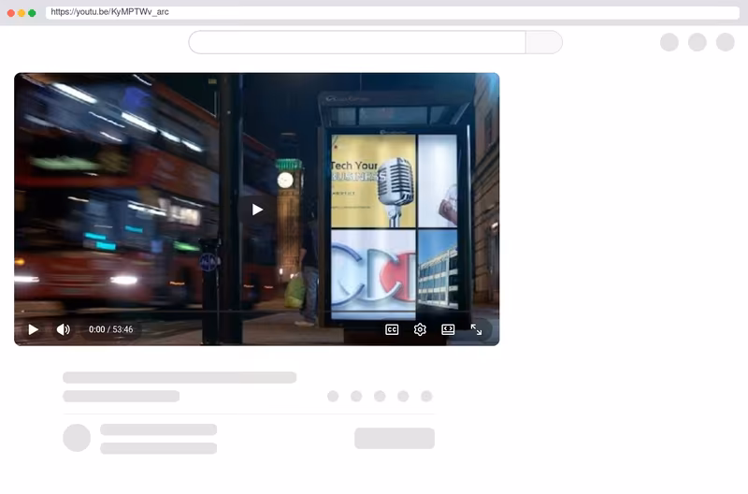The width and height of the screenshot is (748, 494).
Task: Click the browser URL address bar
Action: [392, 12]
